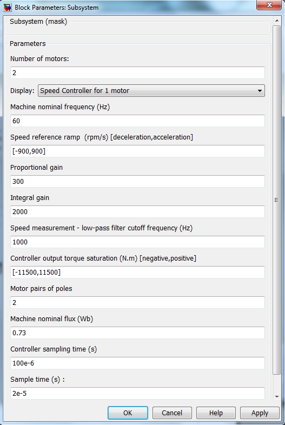Screen dimensions: 285x425
Task: Click the scrollbar down arrow
Action: coord(276,396)
